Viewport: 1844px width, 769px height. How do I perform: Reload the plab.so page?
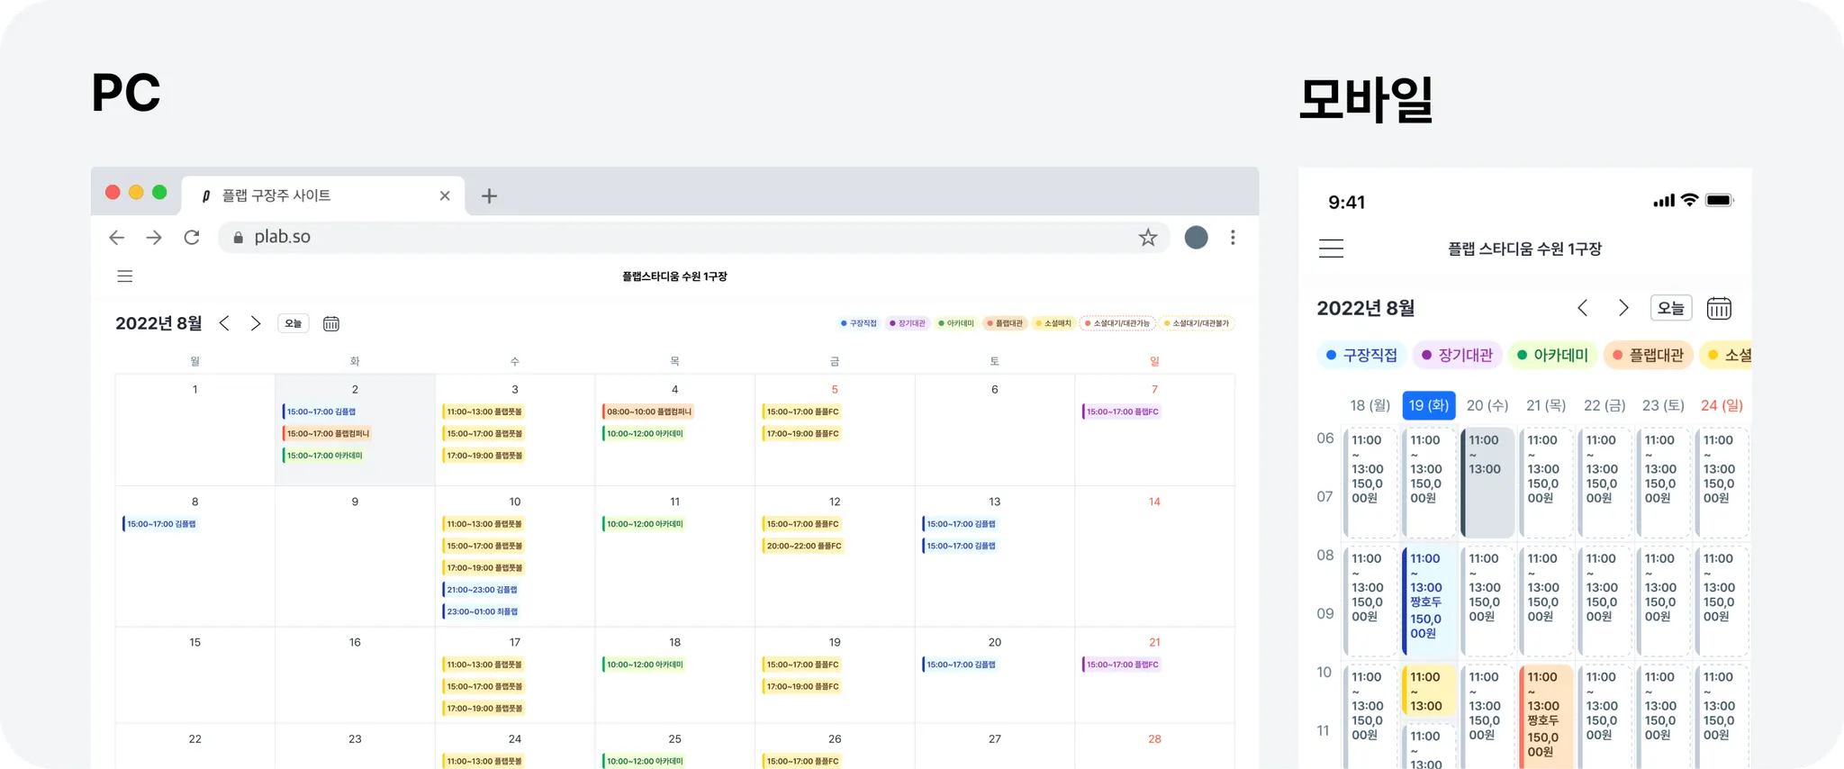[x=192, y=237]
